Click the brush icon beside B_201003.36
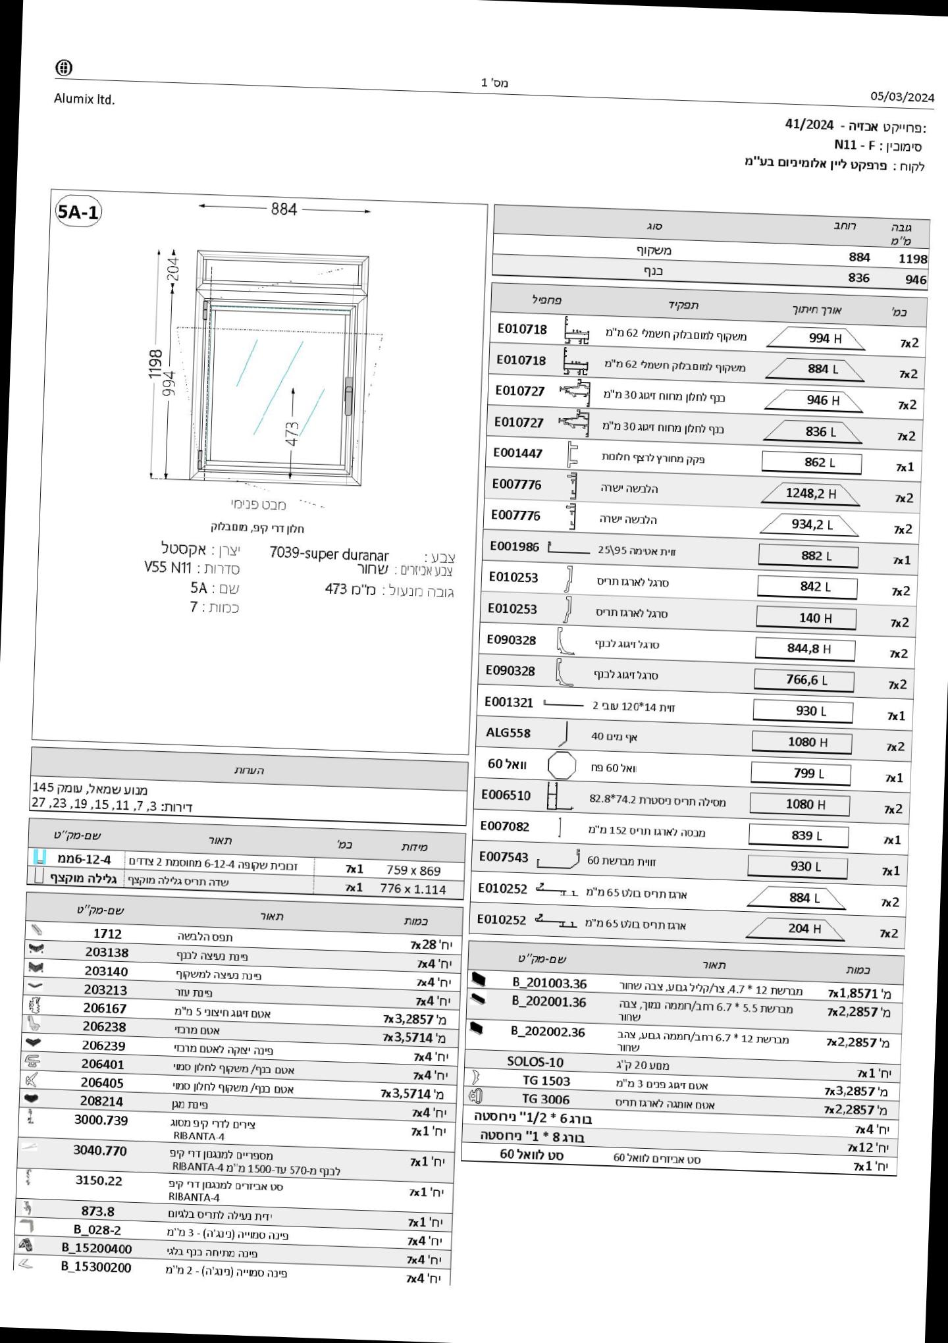948x1343 pixels. click(479, 980)
